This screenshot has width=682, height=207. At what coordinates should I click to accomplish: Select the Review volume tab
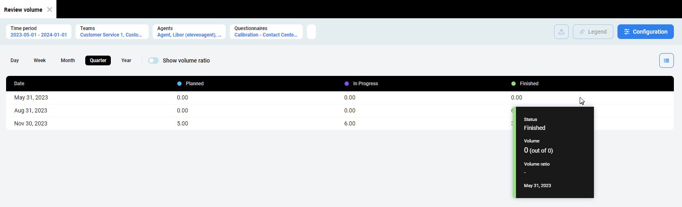click(23, 10)
